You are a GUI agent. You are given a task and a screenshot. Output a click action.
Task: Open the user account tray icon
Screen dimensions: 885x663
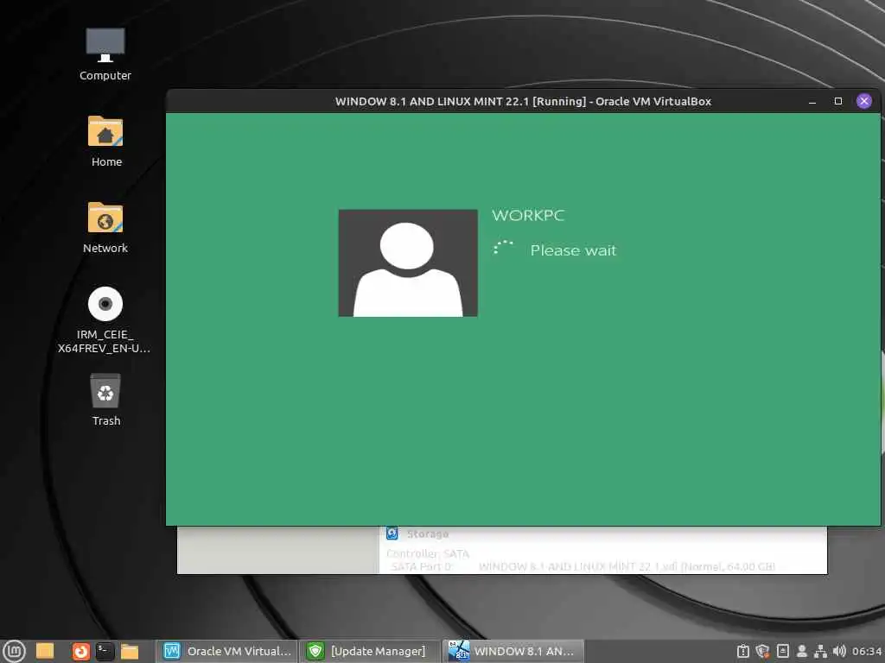(x=801, y=651)
